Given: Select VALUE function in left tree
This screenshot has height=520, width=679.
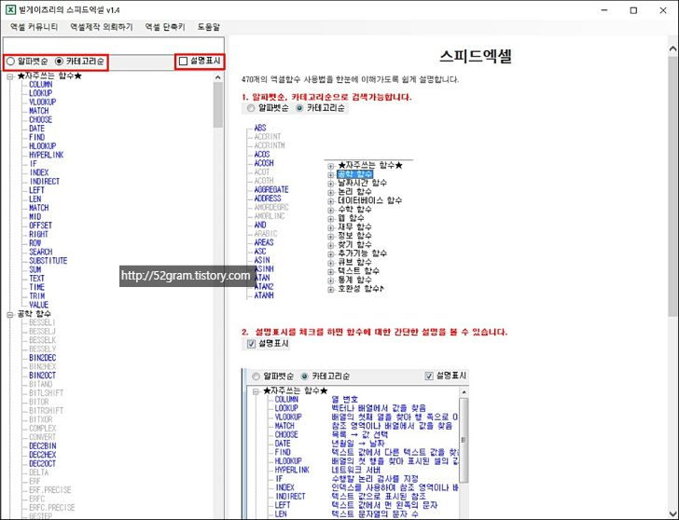Looking at the screenshot, I should point(38,305).
